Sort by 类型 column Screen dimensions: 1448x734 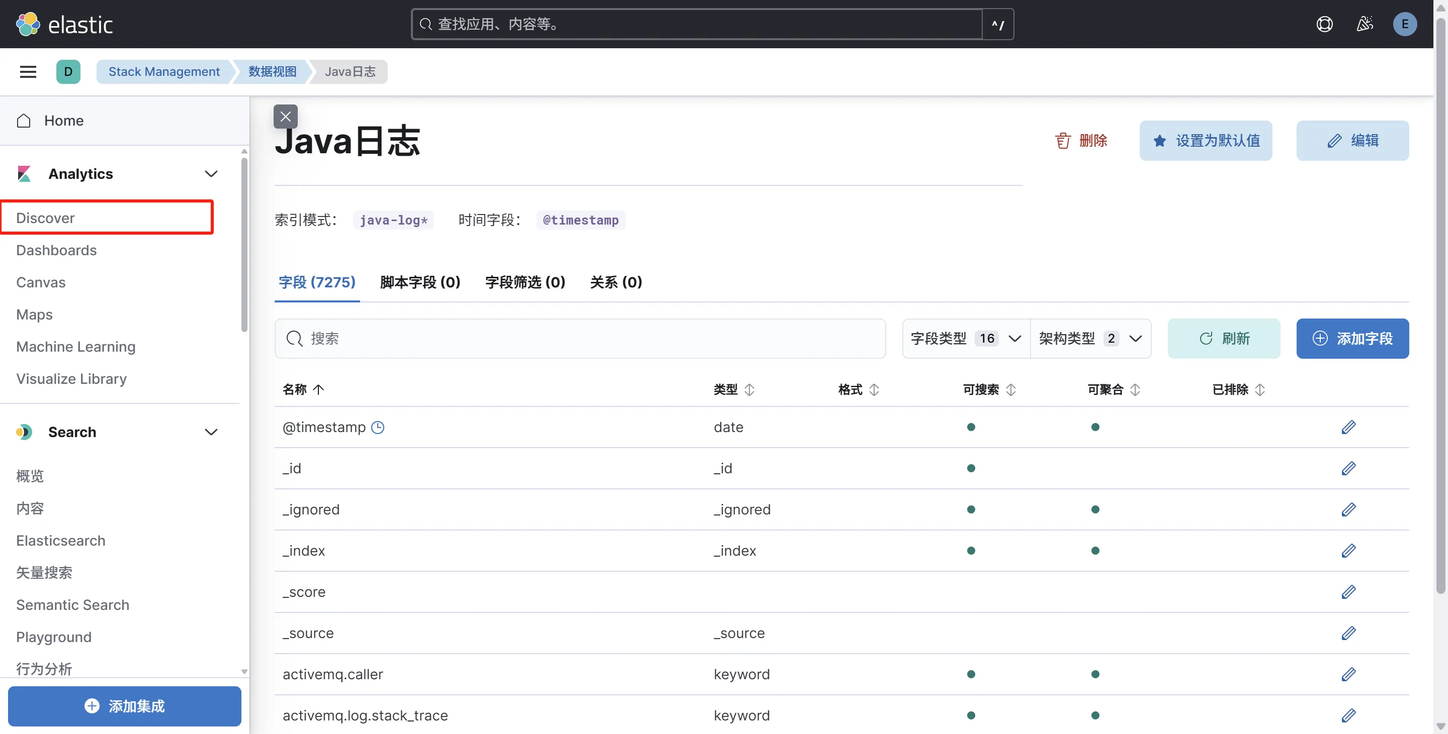[x=733, y=389]
